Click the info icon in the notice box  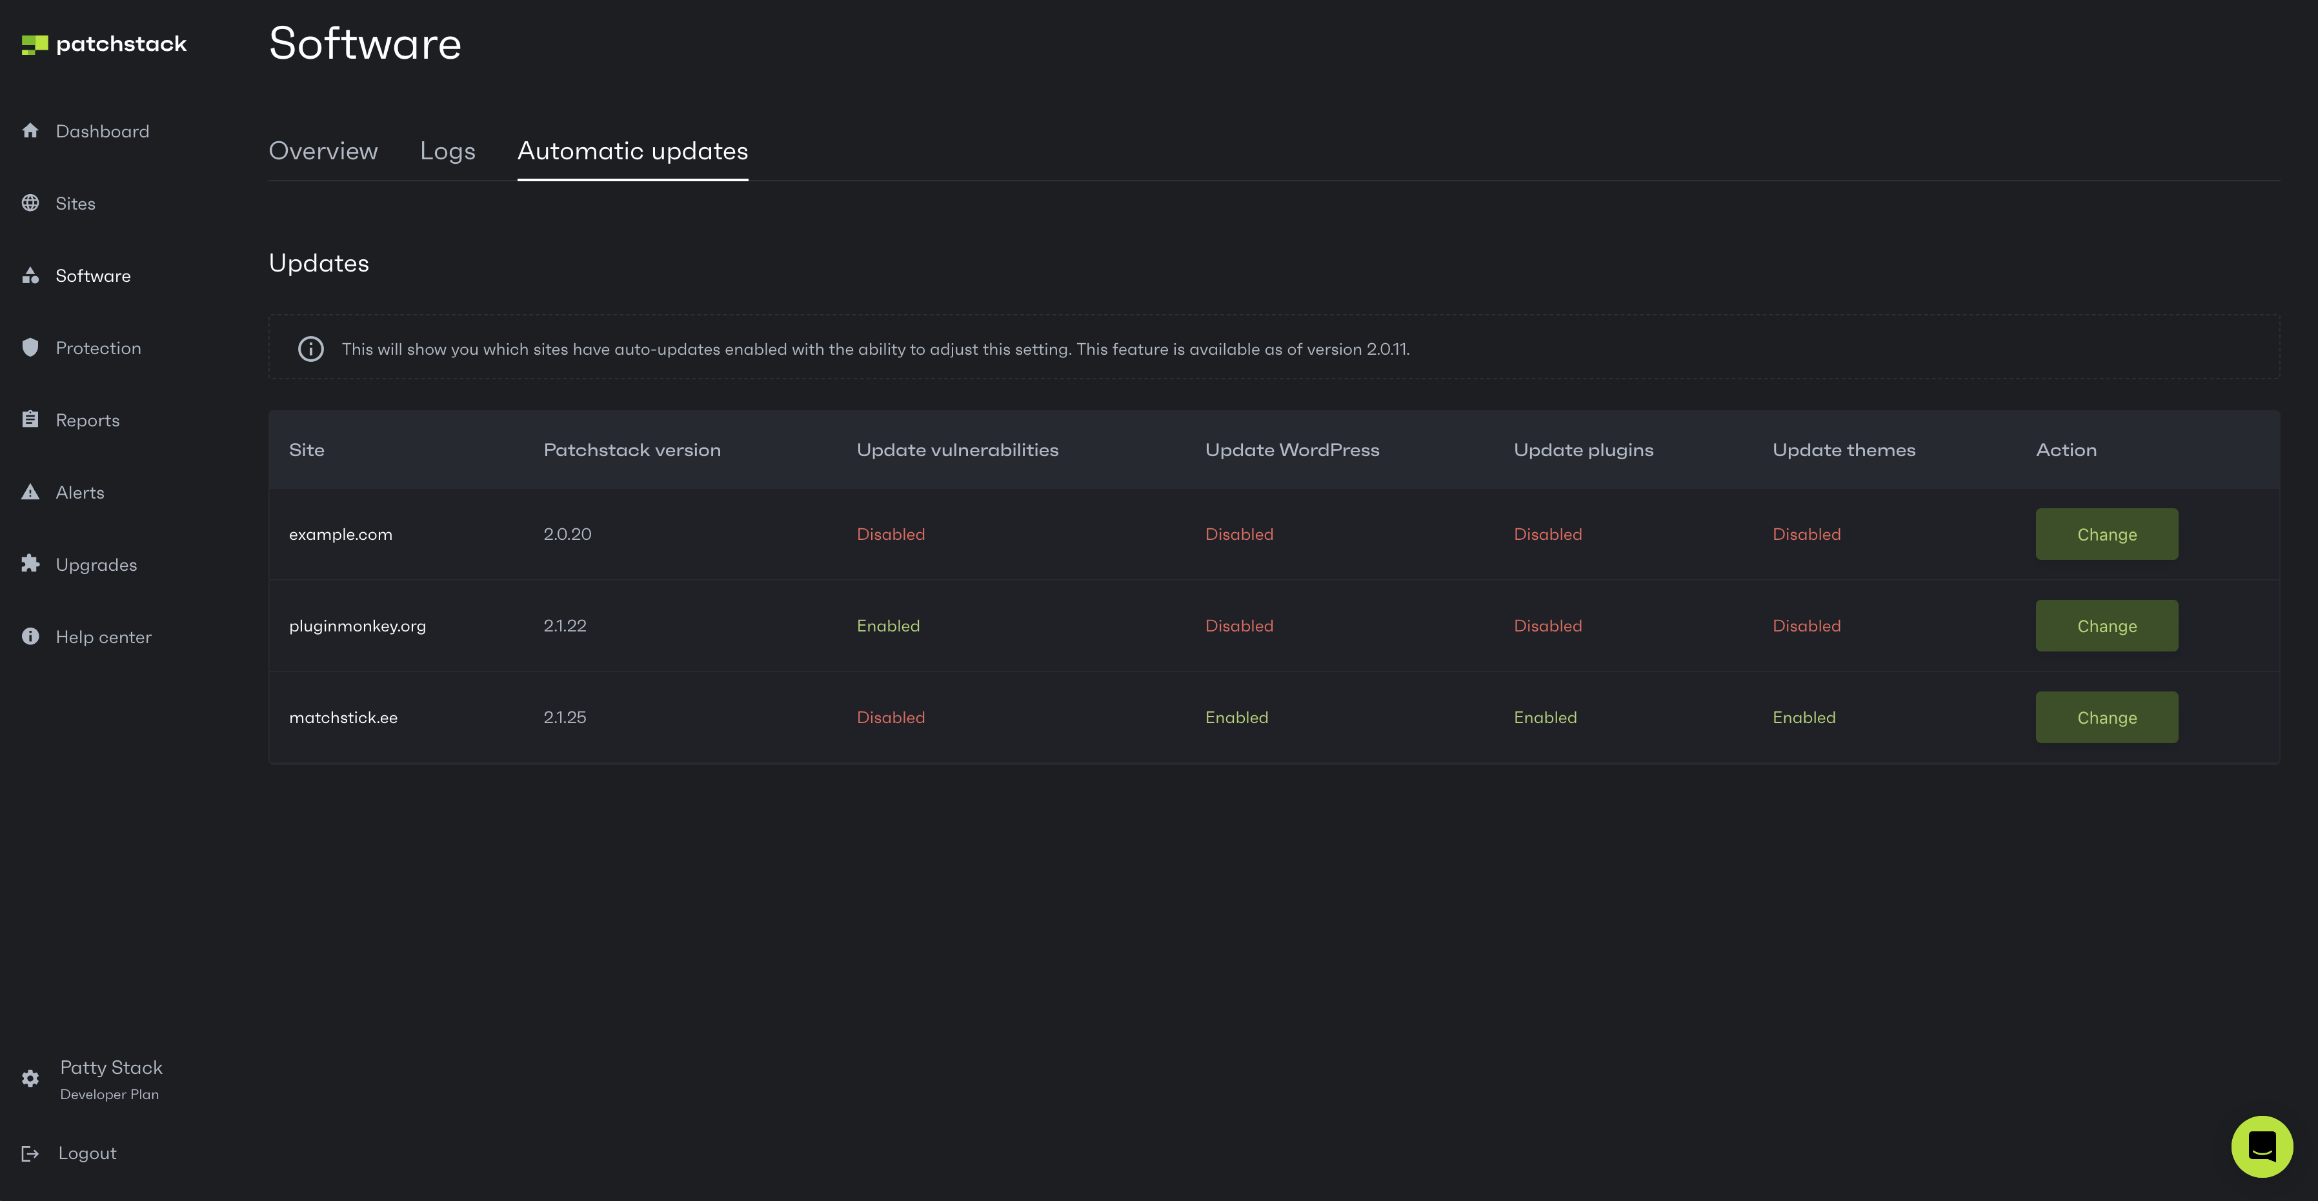pos(310,349)
